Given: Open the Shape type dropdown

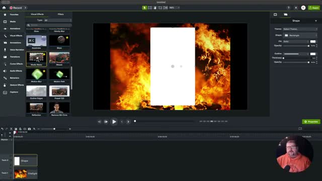Looking at the screenshot, I should click(300, 36).
